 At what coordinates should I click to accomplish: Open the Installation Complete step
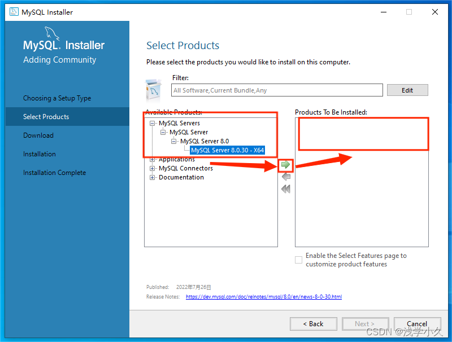[54, 173]
